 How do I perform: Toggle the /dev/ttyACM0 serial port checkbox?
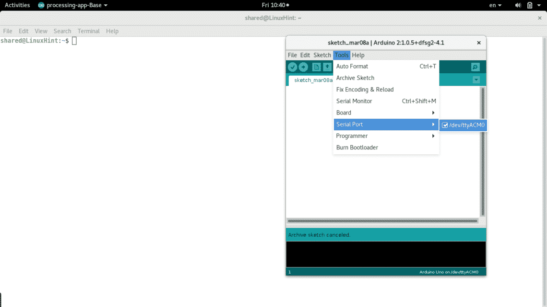coord(445,125)
